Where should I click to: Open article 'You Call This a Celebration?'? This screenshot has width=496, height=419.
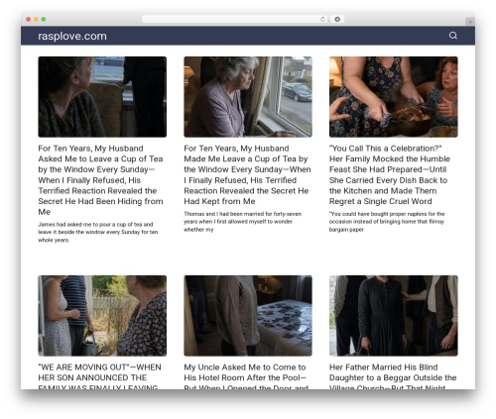coord(390,174)
